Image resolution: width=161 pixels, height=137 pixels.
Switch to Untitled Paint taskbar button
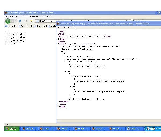(134, 129)
